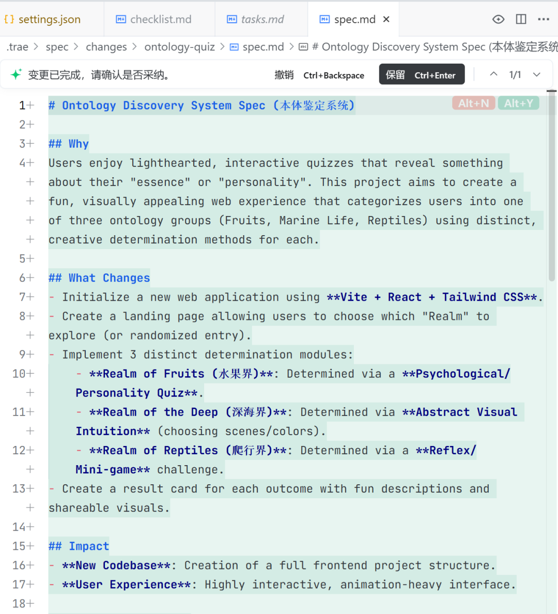This screenshot has width=558, height=614.
Task: Click the AI sparkle icon
Action: pyautogui.click(x=16, y=74)
